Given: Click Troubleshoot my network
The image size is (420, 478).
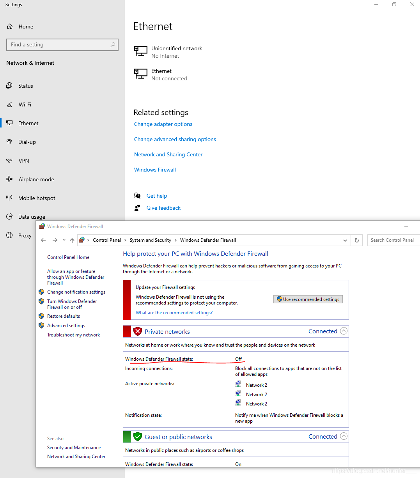Looking at the screenshot, I should pyautogui.click(x=73, y=335).
